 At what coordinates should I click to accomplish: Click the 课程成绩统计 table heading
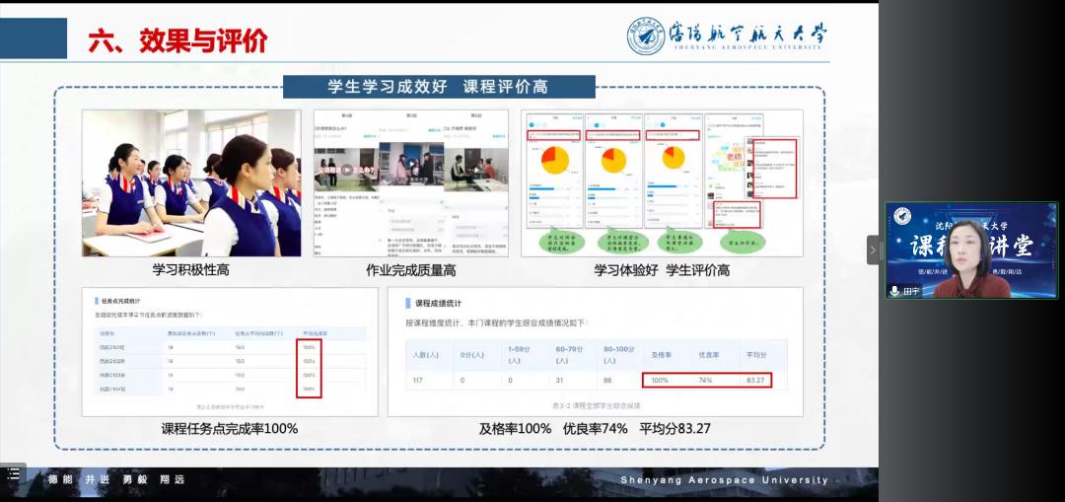pos(439,303)
